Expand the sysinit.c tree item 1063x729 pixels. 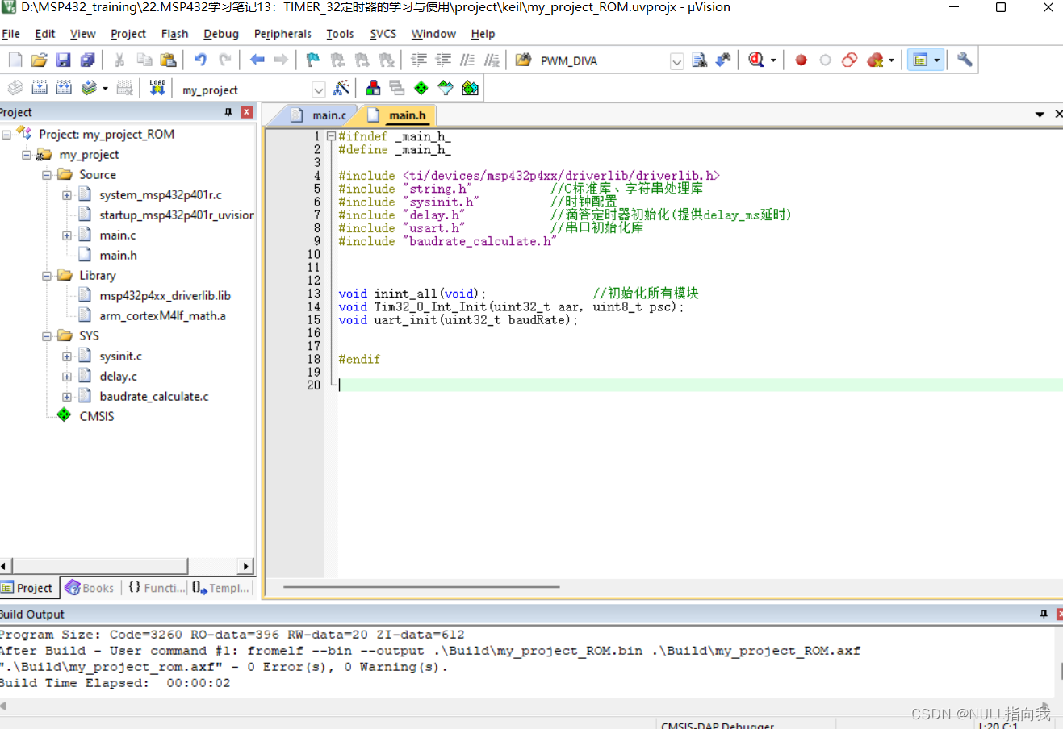(69, 356)
